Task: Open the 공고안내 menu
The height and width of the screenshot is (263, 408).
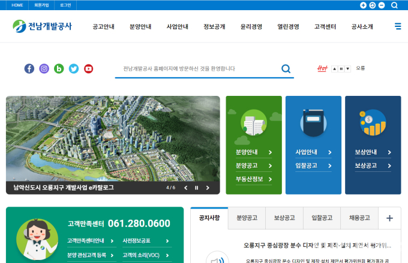Action: (103, 27)
